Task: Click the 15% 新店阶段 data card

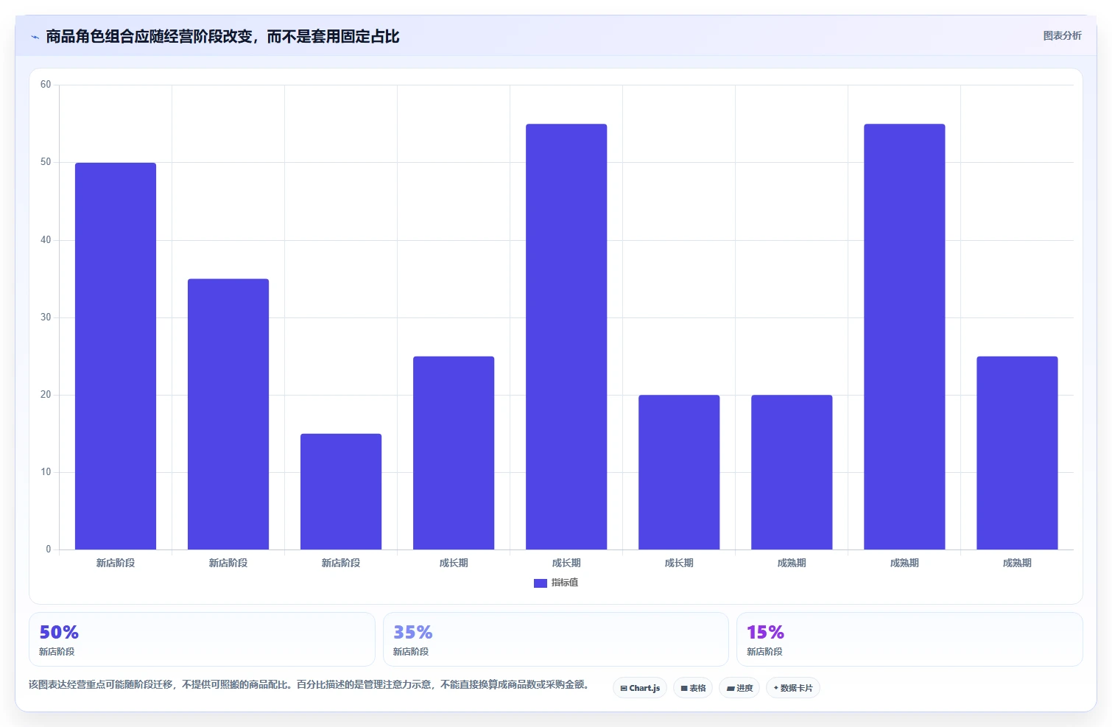Action: [x=909, y=639]
